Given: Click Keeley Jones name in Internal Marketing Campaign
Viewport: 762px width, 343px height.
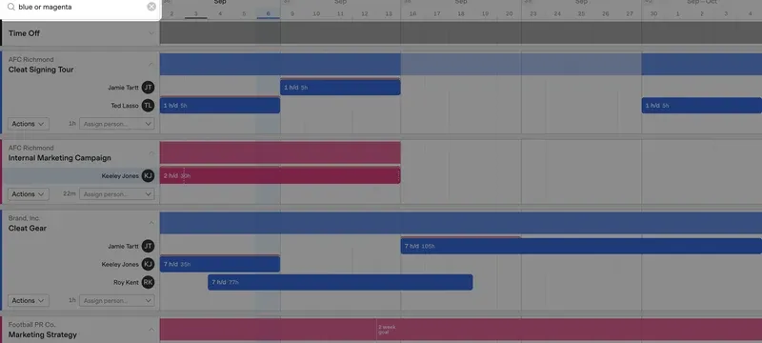Looking at the screenshot, I should pyautogui.click(x=120, y=176).
